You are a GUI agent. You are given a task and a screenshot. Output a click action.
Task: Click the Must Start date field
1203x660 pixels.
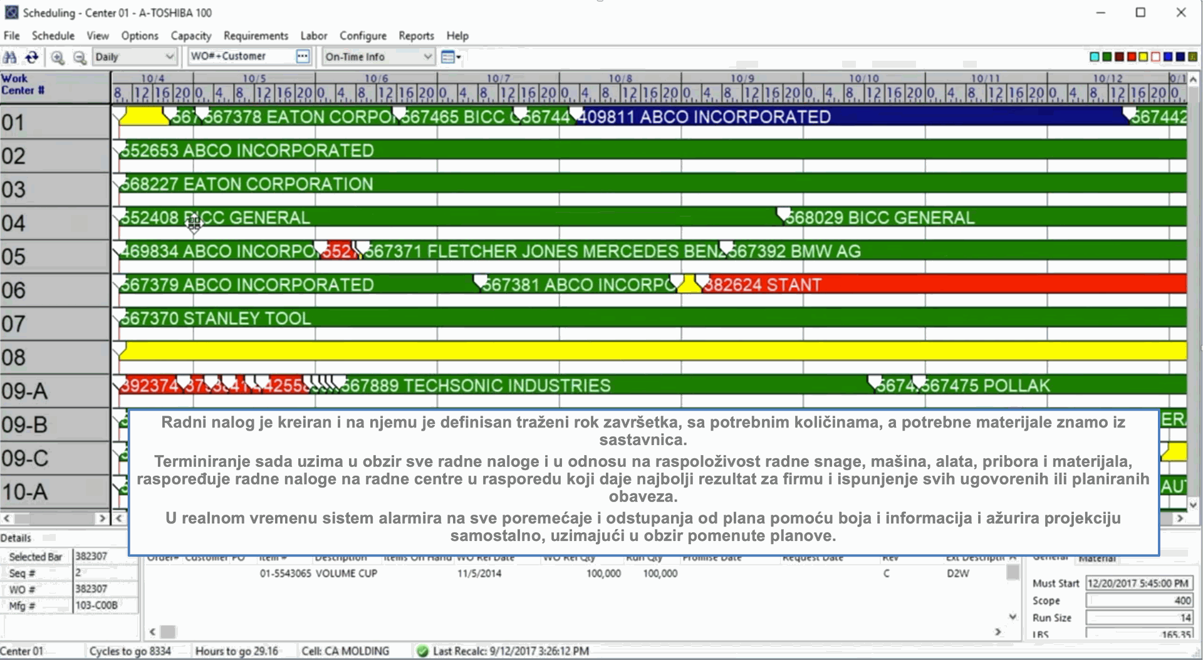[1138, 583]
